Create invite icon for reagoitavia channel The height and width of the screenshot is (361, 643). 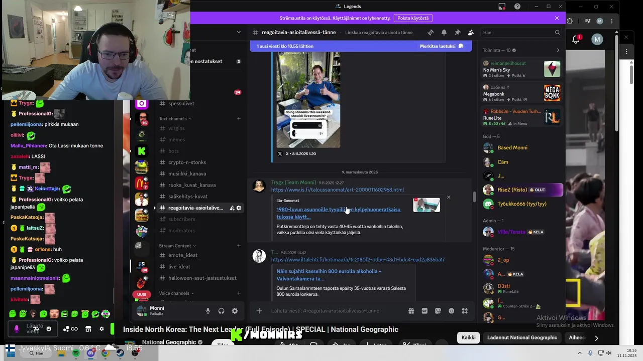pos(232,208)
